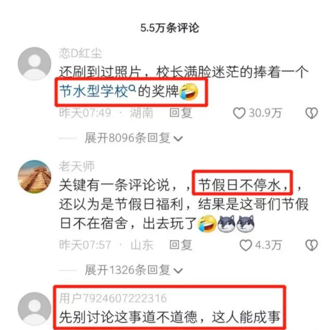The height and width of the screenshot is (330, 330).
Task: Open the default avatar of 恋D红尘
Action: coord(34,64)
